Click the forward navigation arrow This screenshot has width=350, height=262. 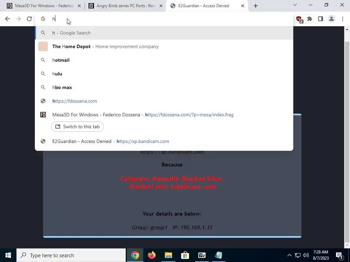[x=18, y=19]
